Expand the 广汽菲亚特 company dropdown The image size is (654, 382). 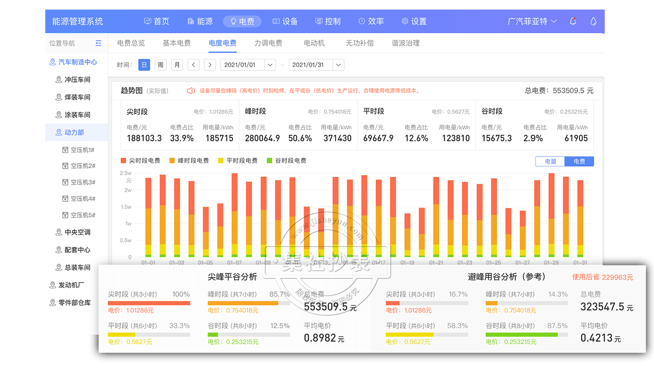[532, 21]
